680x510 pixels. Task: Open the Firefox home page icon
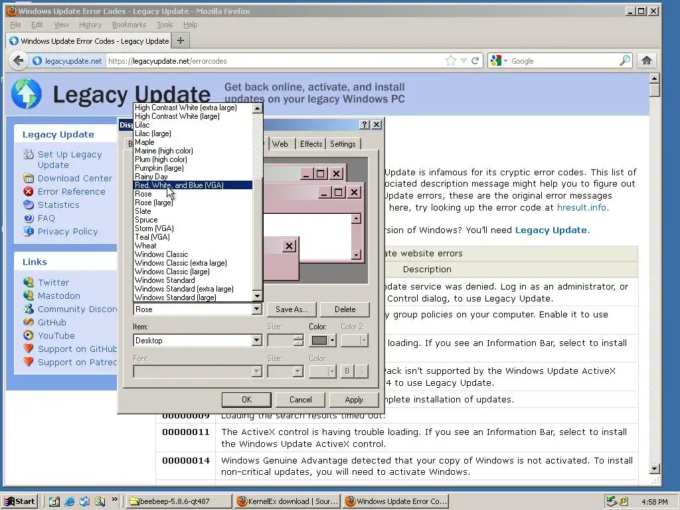(647, 60)
